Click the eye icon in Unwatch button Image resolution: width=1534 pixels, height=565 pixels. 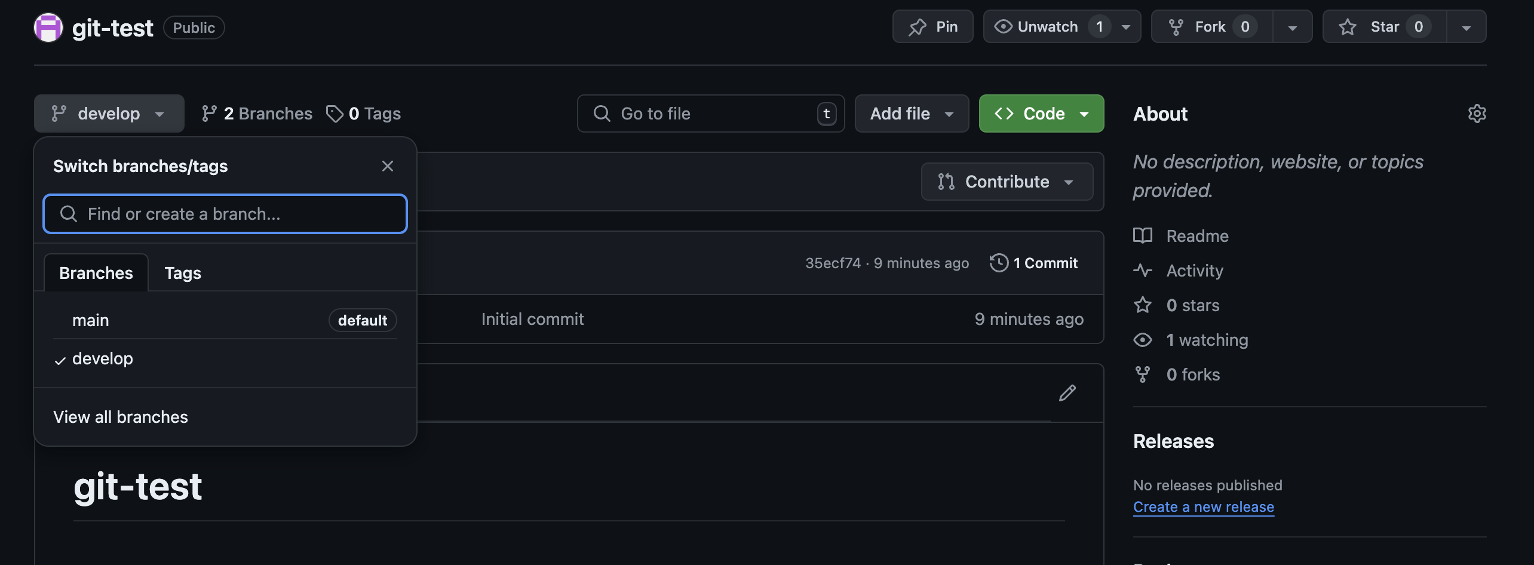(1004, 27)
